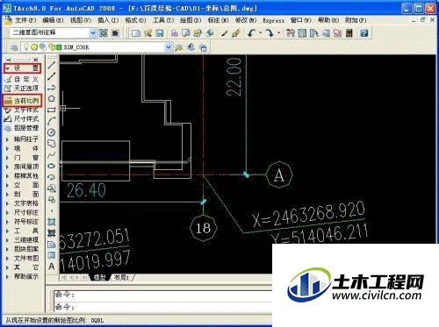Select the Ellipse Arc tool
439x327 pixels.
click(52, 177)
